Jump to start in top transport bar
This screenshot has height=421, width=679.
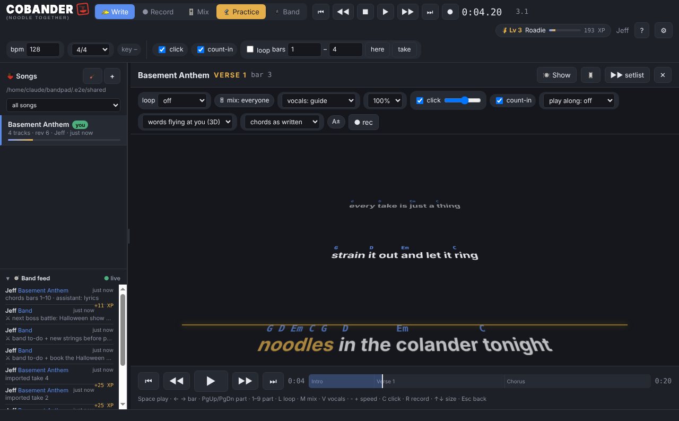pyautogui.click(x=320, y=12)
